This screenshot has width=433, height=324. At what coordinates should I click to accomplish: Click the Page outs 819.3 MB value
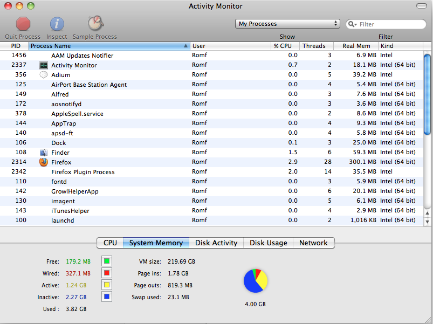click(x=180, y=285)
